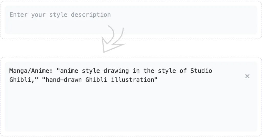Click the arrowhead tip pointing to lower box

pyautogui.click(x=104, y=52)
